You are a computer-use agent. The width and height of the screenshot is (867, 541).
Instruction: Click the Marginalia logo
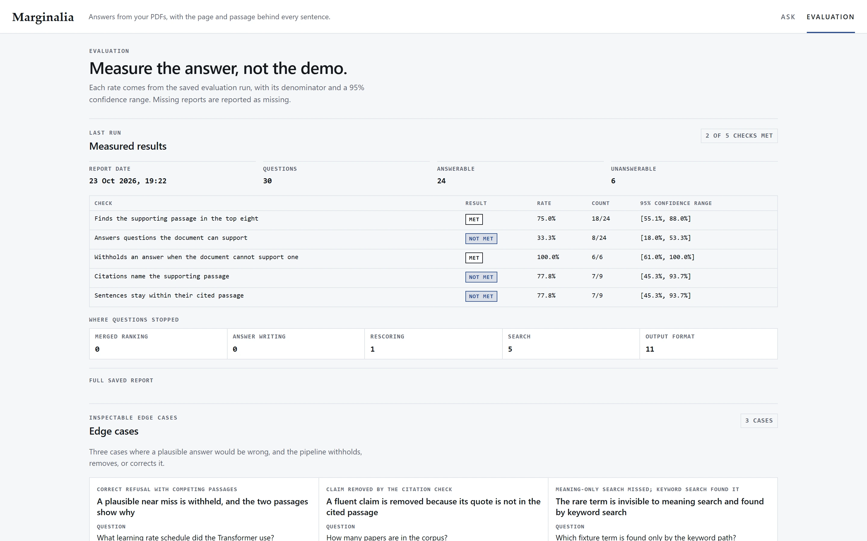coord(43,17)
